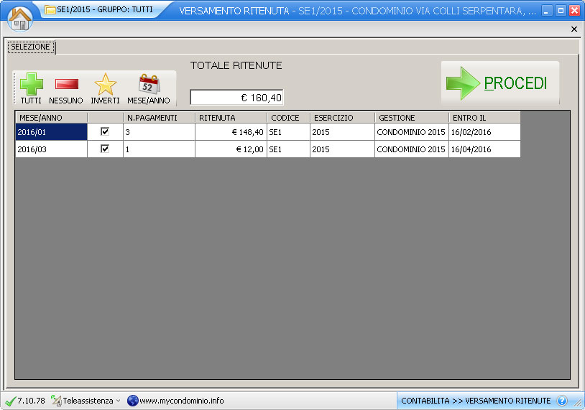
Task: Click the ENTRO IL column header
Action: tap(484, 117)
